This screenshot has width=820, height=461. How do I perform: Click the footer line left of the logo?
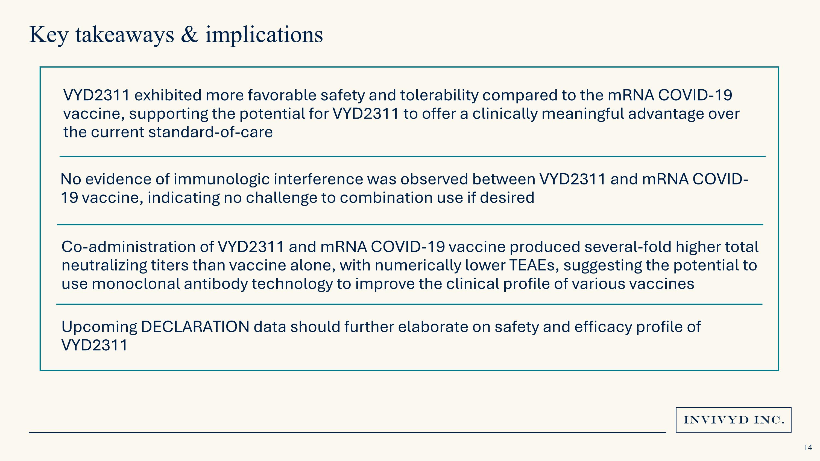[347, 432]
